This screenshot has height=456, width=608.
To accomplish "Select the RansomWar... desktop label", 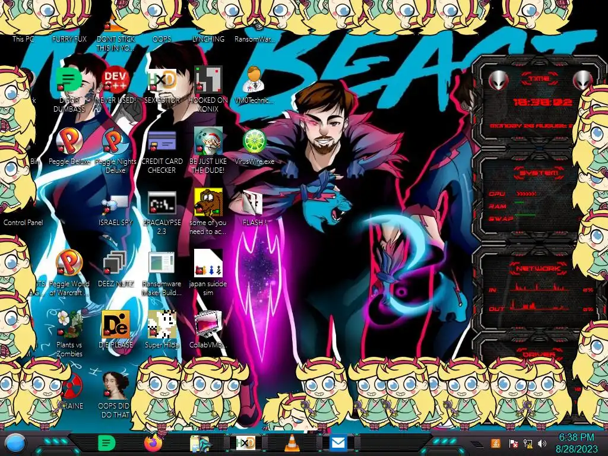I will click(x=254, y=39).
